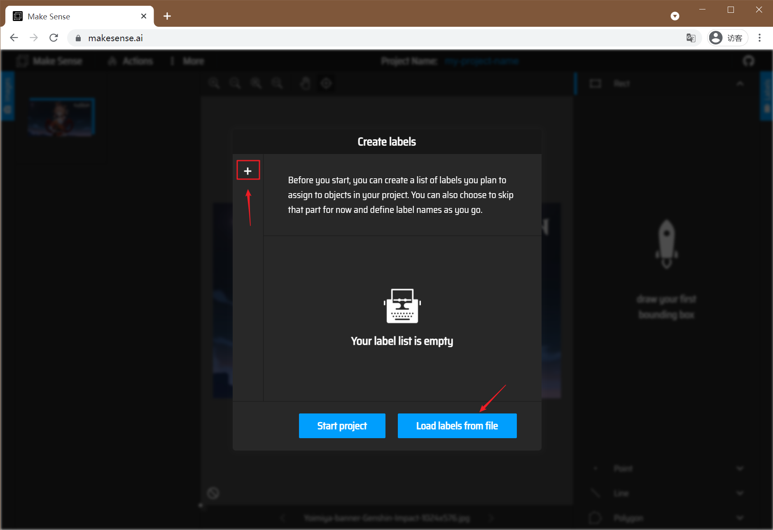Open the tab search dropdown arrow
The image size is (773, 530).
(675, 16)
